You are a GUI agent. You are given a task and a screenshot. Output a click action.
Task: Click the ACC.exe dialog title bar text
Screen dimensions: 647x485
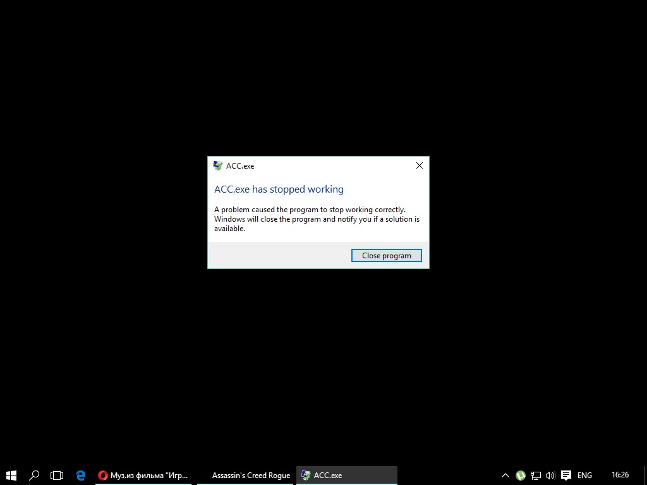click(x=240, y=166)
